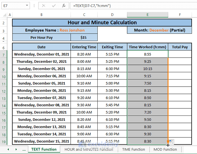The image size is (197, 154).
Task: Click the next sheet navigation arrow
Action: [x=16, y=150]
